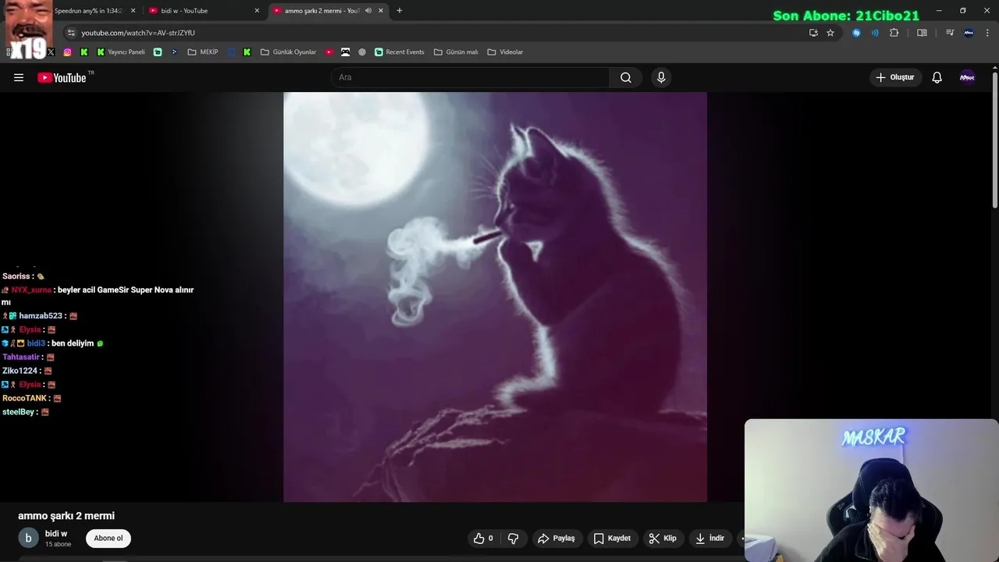
Task: Open the Chrome profile avatar
Action: click(969, 33)
